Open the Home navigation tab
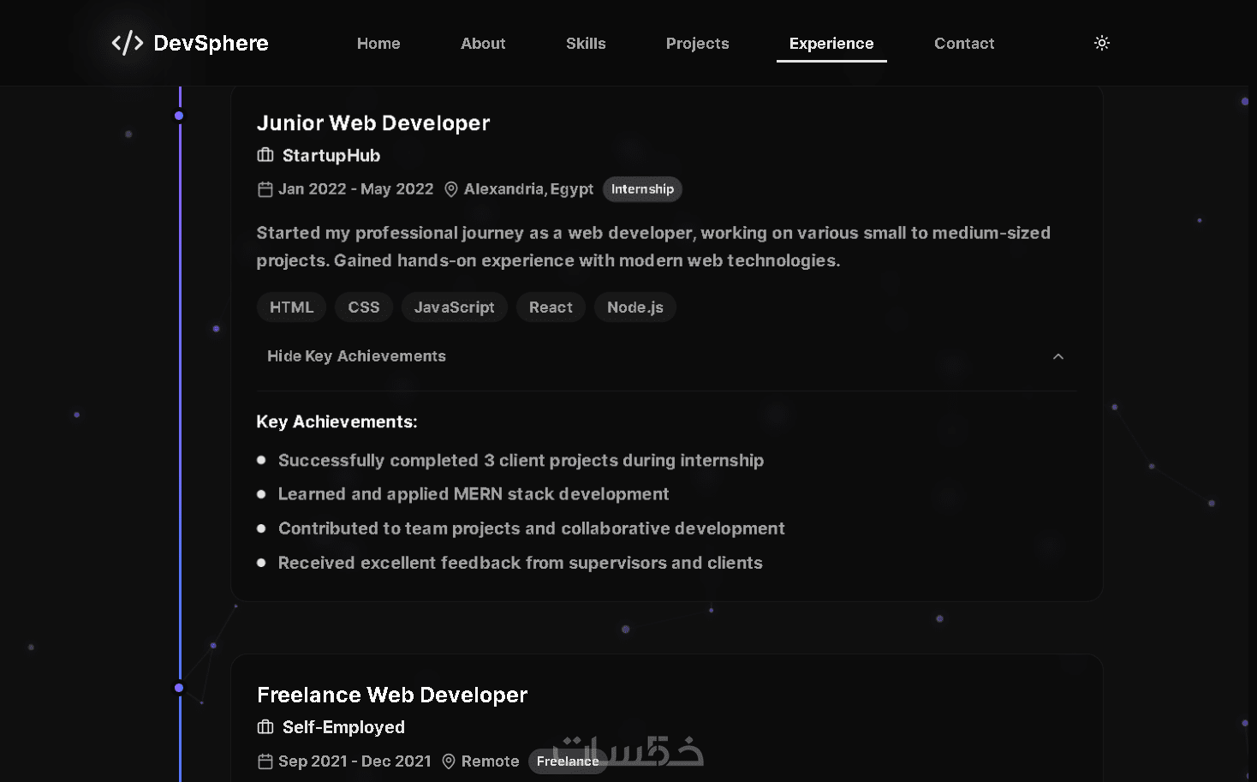 (x=378, y=44)
